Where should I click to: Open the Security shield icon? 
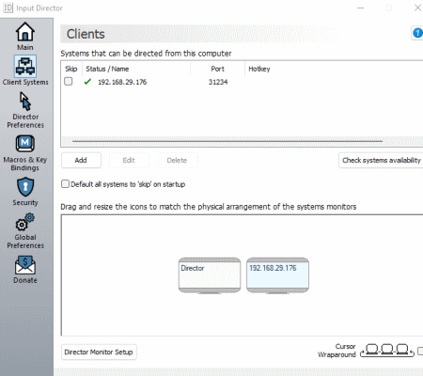pos(25,187)
